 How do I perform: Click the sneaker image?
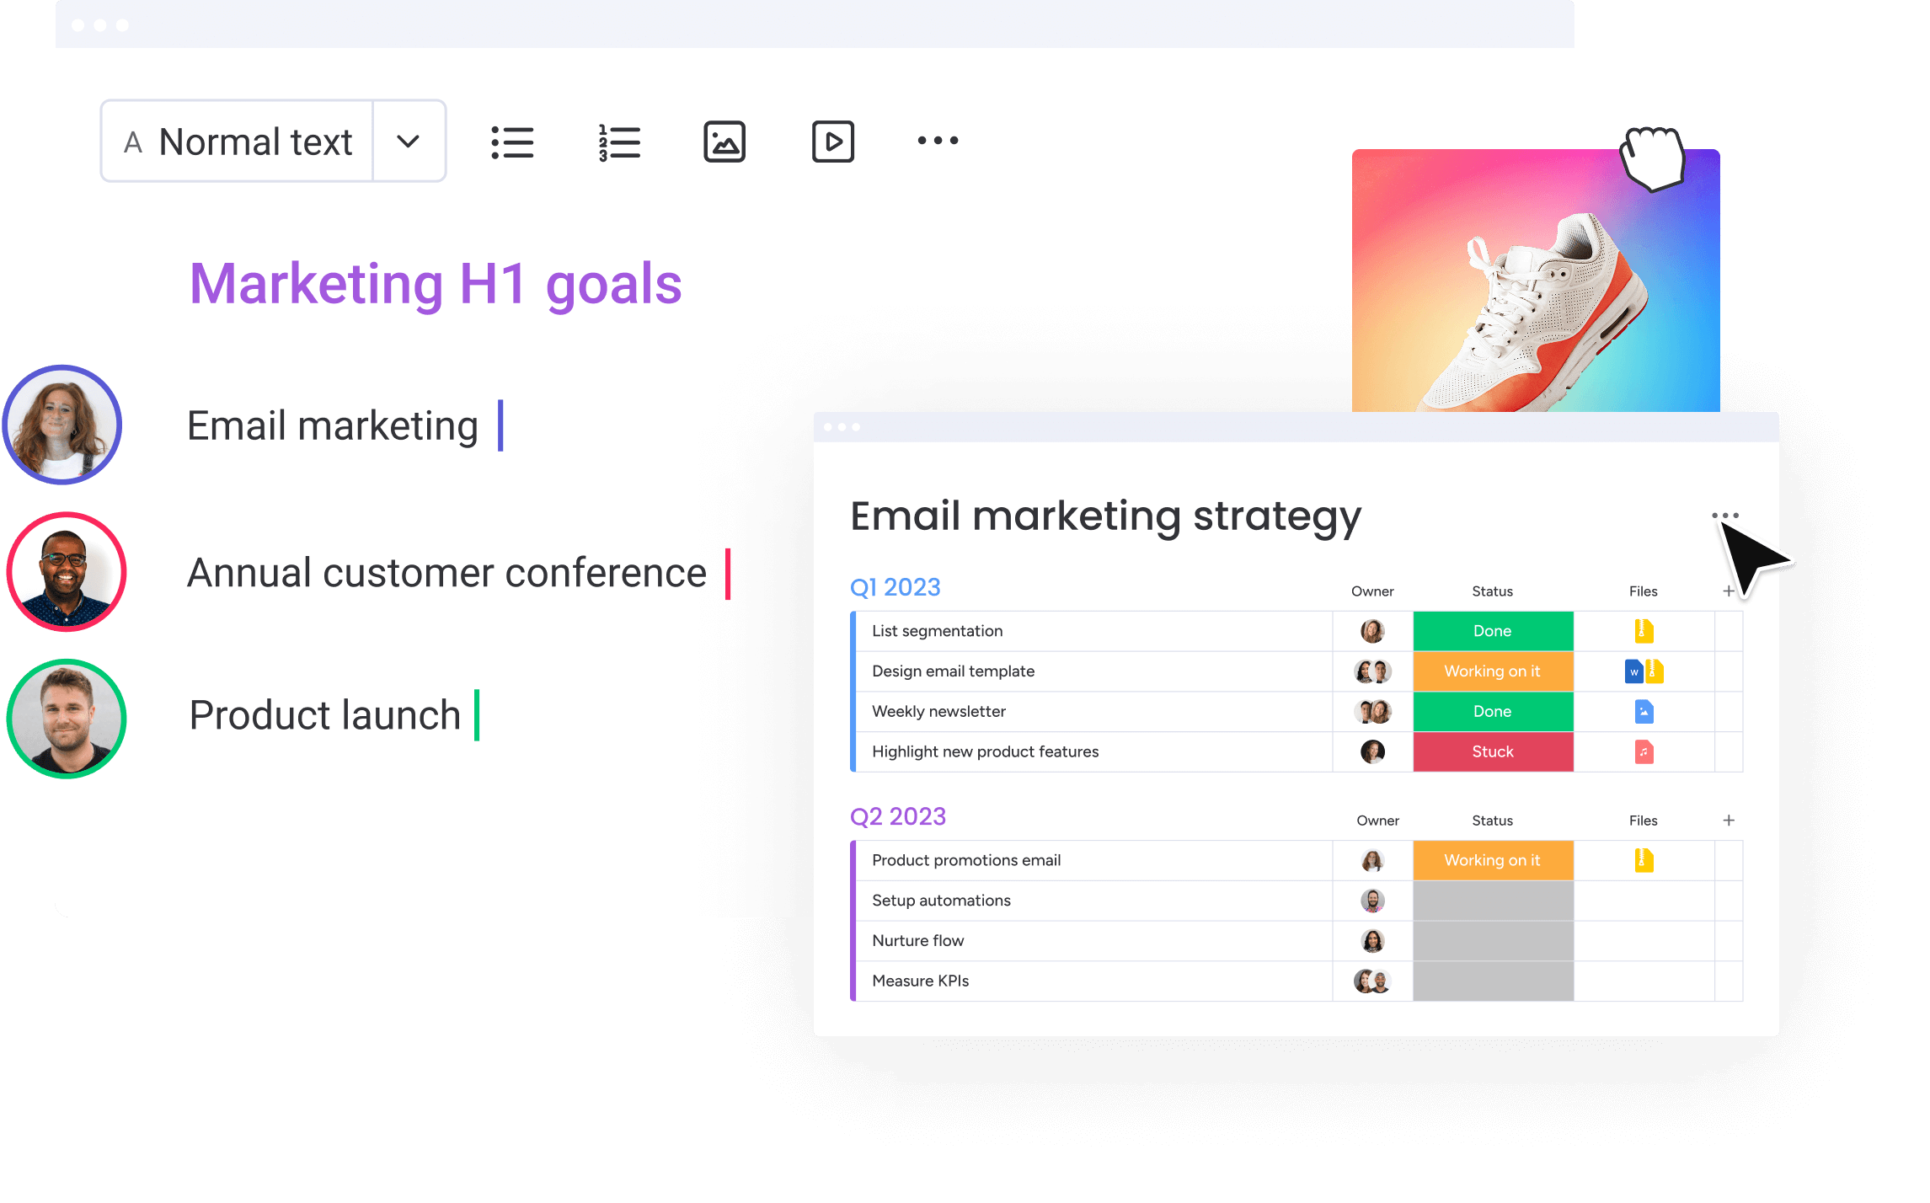[1536, 281]
